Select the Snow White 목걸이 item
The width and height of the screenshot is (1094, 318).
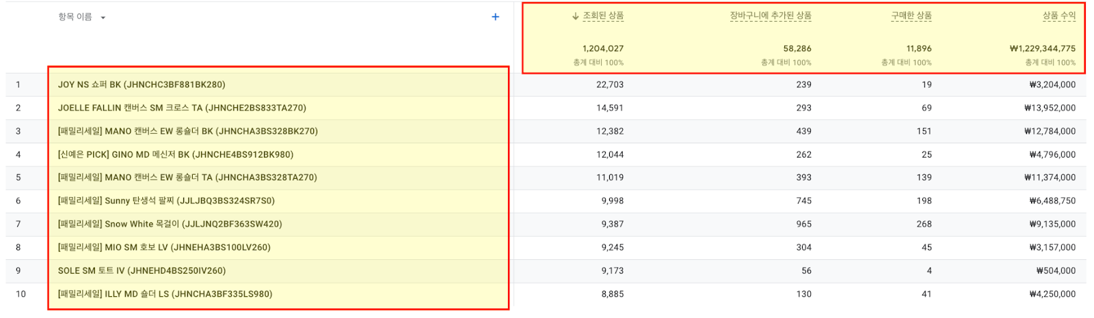(170, 224)
